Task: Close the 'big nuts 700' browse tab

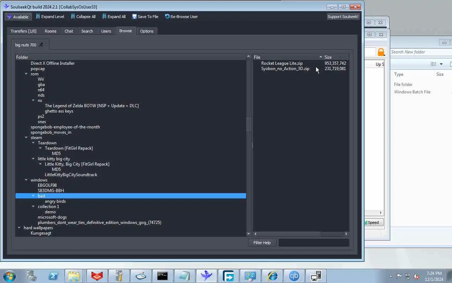Action: coord(41,45)
